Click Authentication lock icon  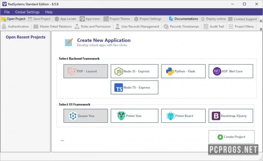pyautogui.click(x=4, y=27)
